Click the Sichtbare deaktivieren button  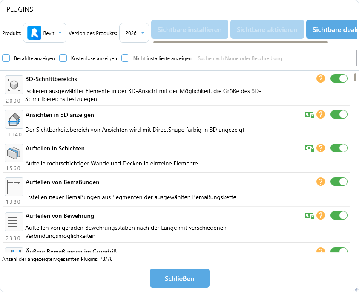click(332, 30)
